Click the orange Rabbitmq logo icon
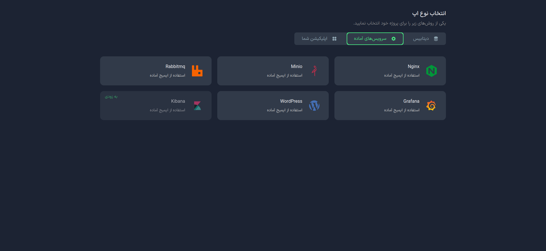The image size is (546, 251). [x=197, y=71]
